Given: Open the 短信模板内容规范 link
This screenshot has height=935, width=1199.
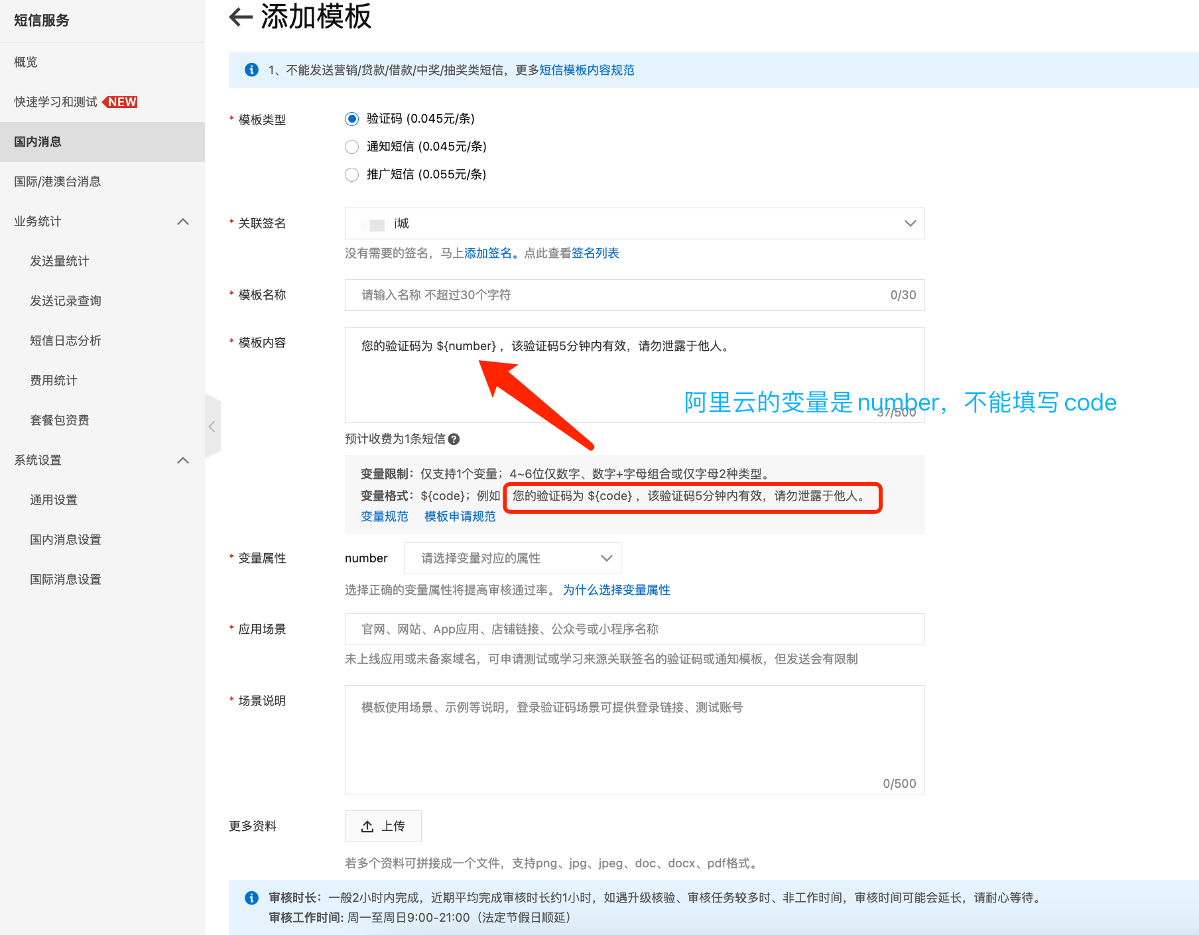Looking at the screenshot, I should (586, 70).
